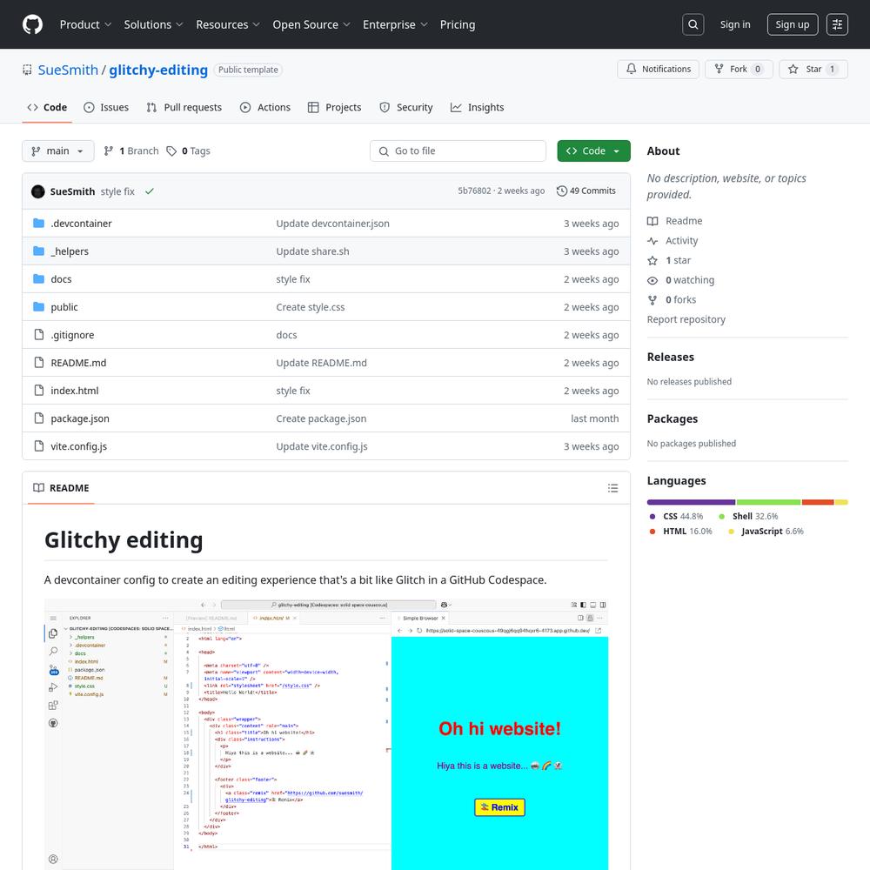Open Activity link in About sidebar
870x870 pixels.
click(x=673, y=241)
